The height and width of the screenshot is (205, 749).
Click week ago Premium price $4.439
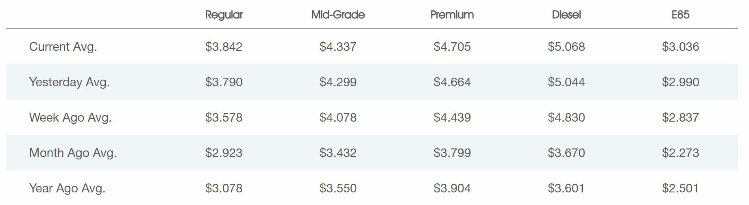pos(452,118)
